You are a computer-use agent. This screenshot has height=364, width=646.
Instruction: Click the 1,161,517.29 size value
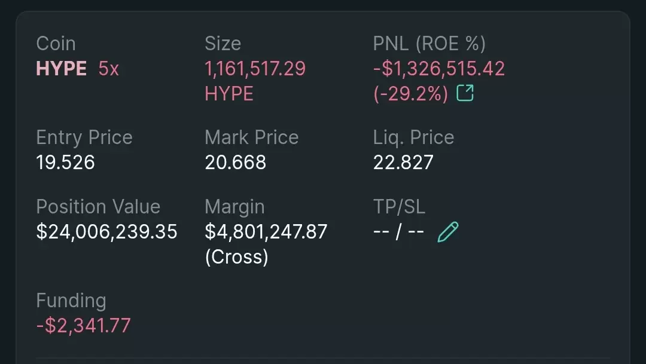[255, 68]
